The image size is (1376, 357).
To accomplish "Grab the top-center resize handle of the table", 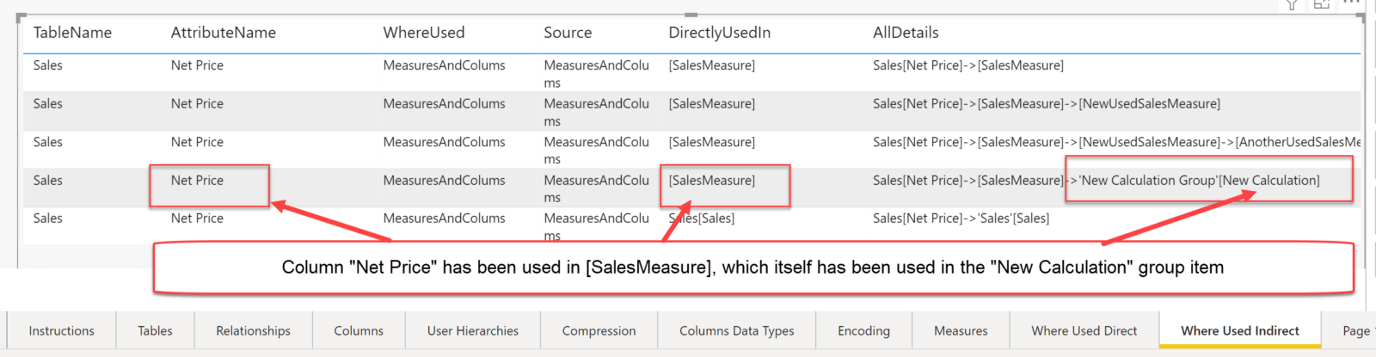I will pos(691,15).
